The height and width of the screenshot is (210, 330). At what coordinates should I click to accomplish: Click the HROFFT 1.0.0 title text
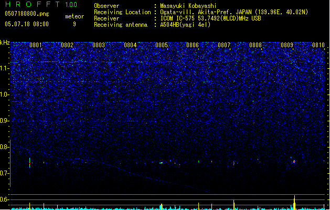pos(41,4)
